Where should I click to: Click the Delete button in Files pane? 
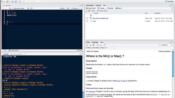(101, 8)
